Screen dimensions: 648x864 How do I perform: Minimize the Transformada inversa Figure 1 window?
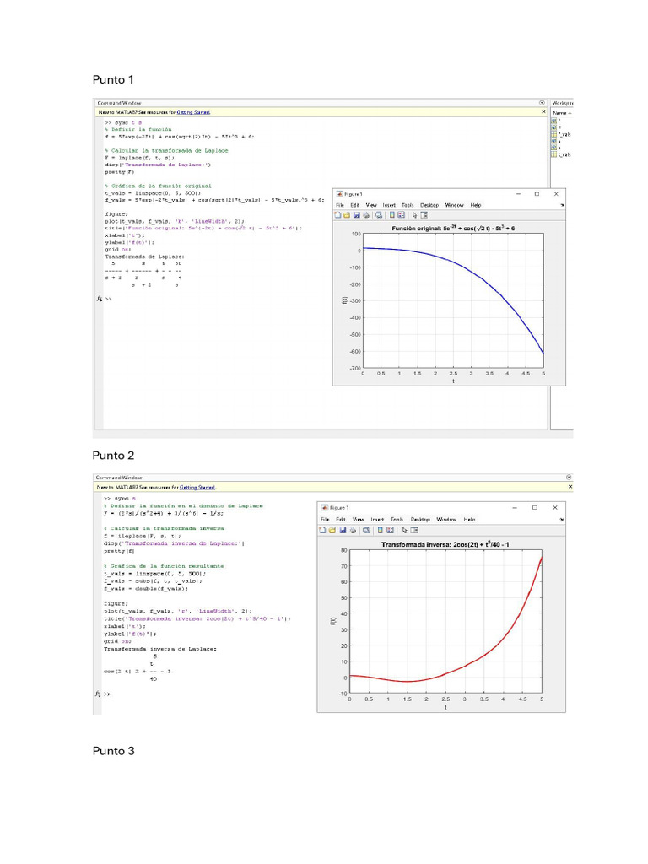pyautogui.click(x=515, y=507)
